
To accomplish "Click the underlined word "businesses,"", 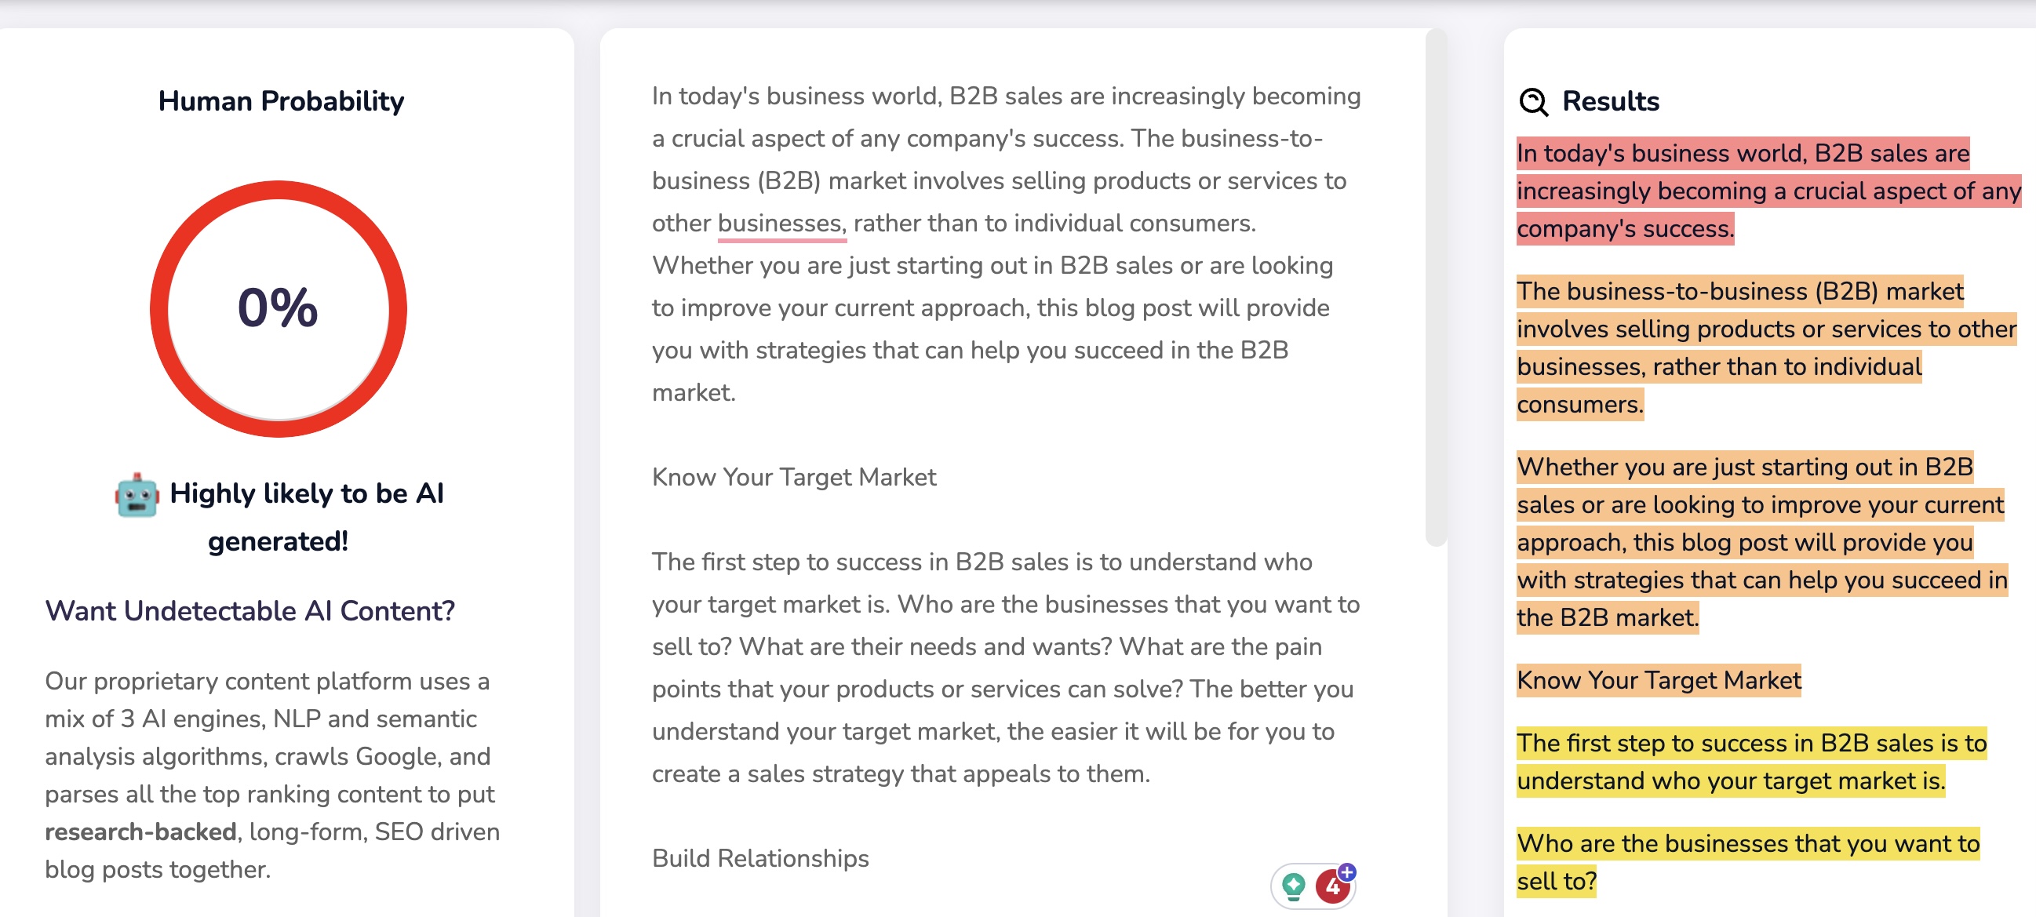I will coord(781,224).
